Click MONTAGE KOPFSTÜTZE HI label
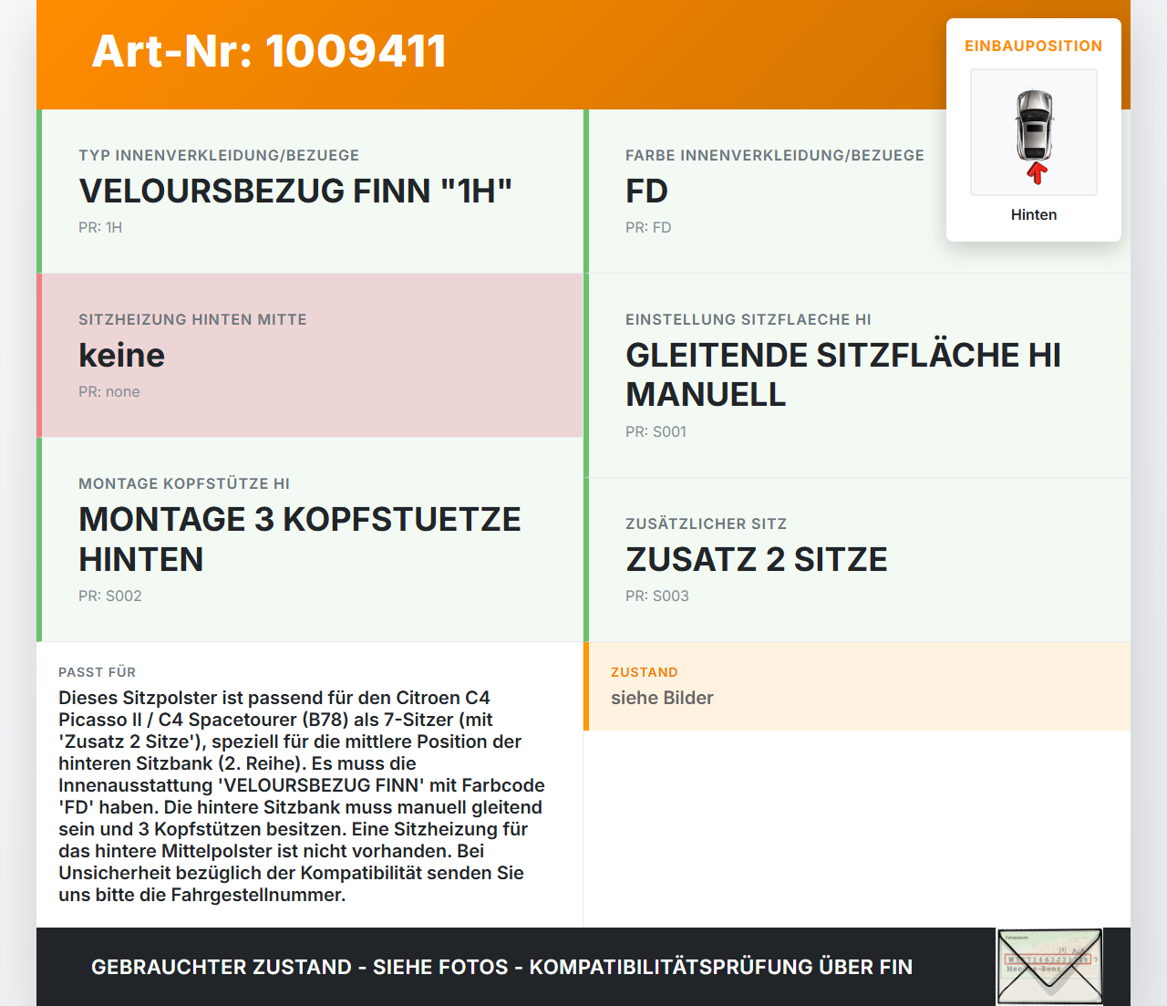1167x1006 pixels. [184, 483]
